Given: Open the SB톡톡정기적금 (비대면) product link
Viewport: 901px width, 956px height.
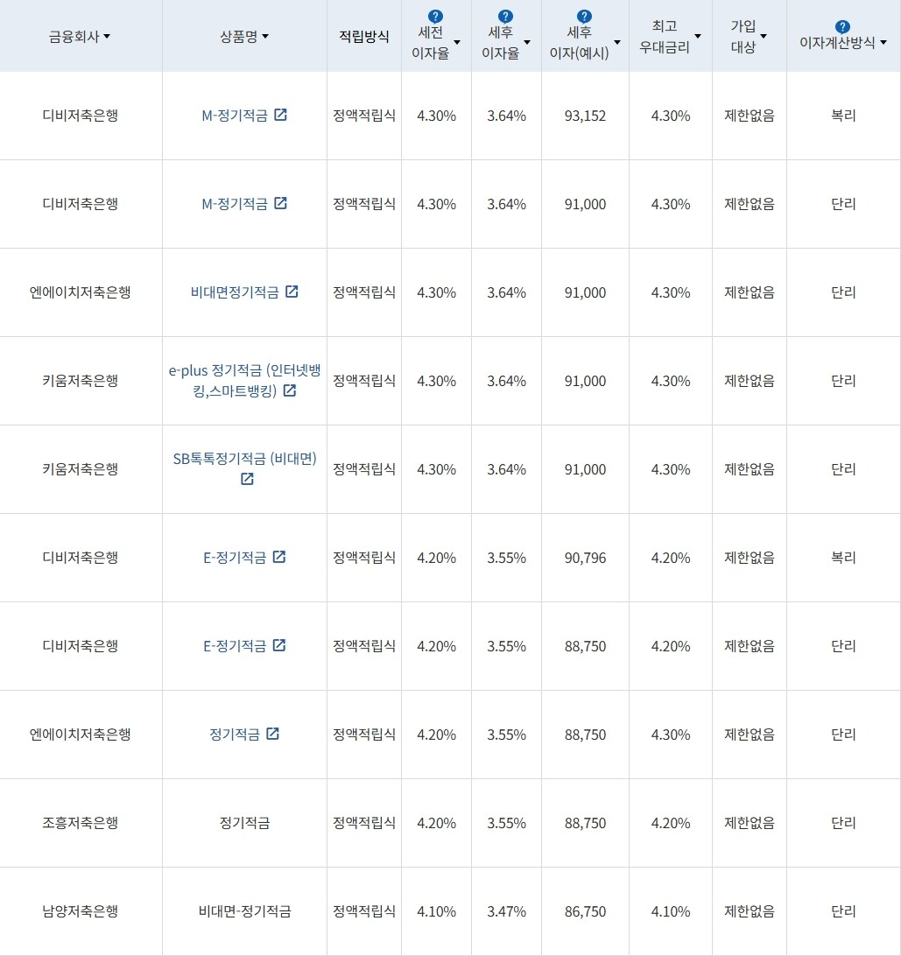Looking at the screenshot, I should [243, 459].
